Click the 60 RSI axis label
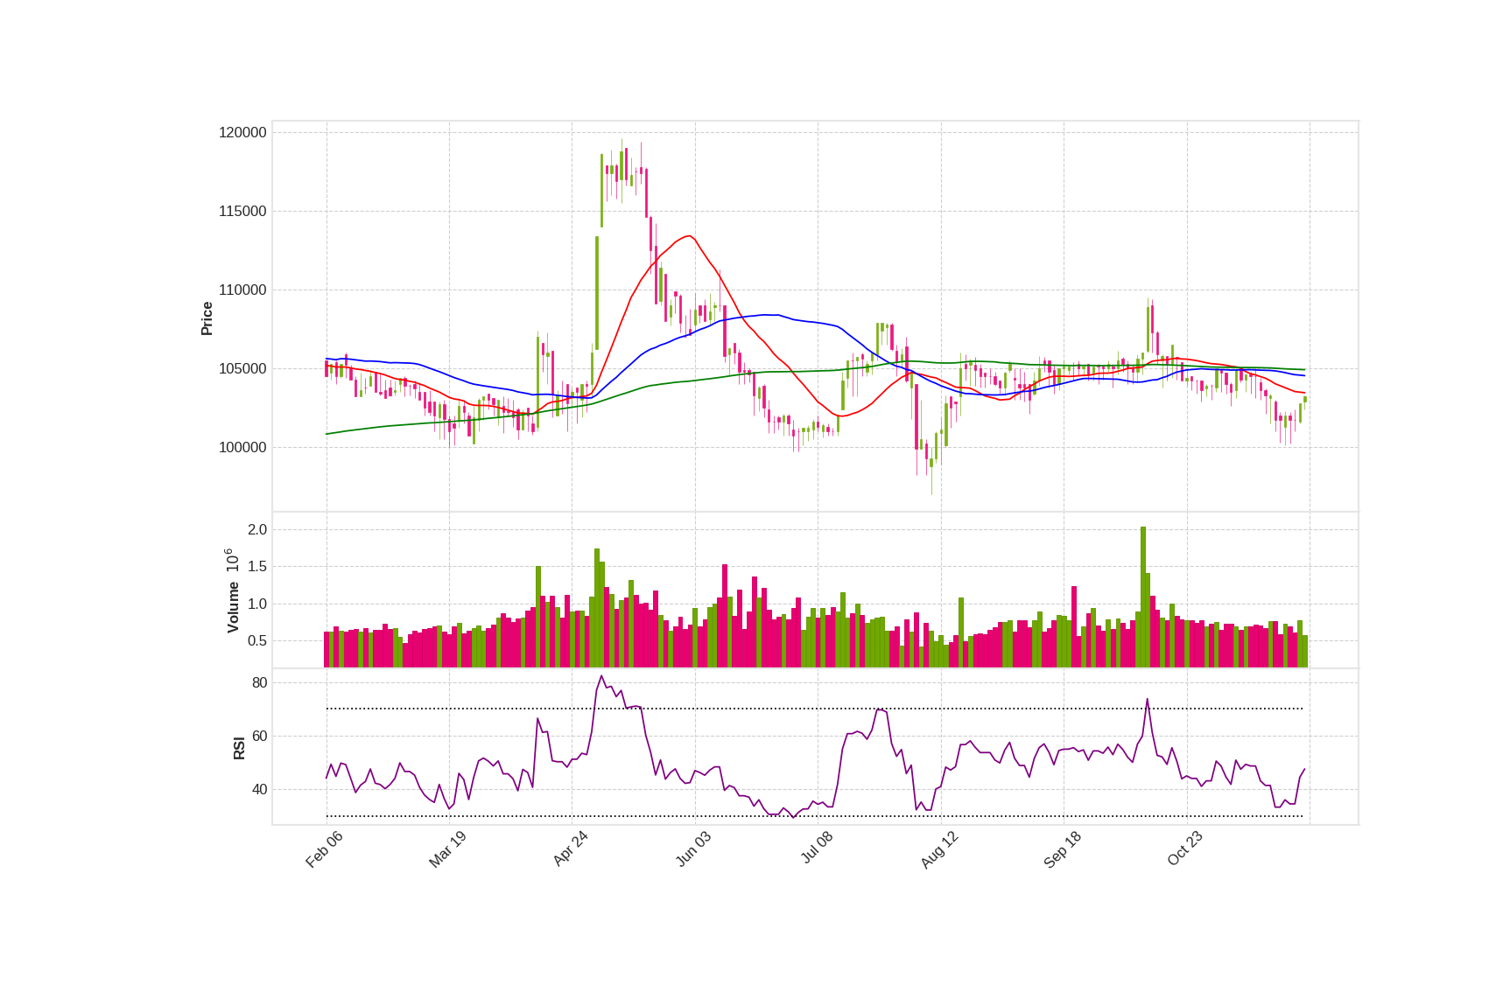 (260, 737)
